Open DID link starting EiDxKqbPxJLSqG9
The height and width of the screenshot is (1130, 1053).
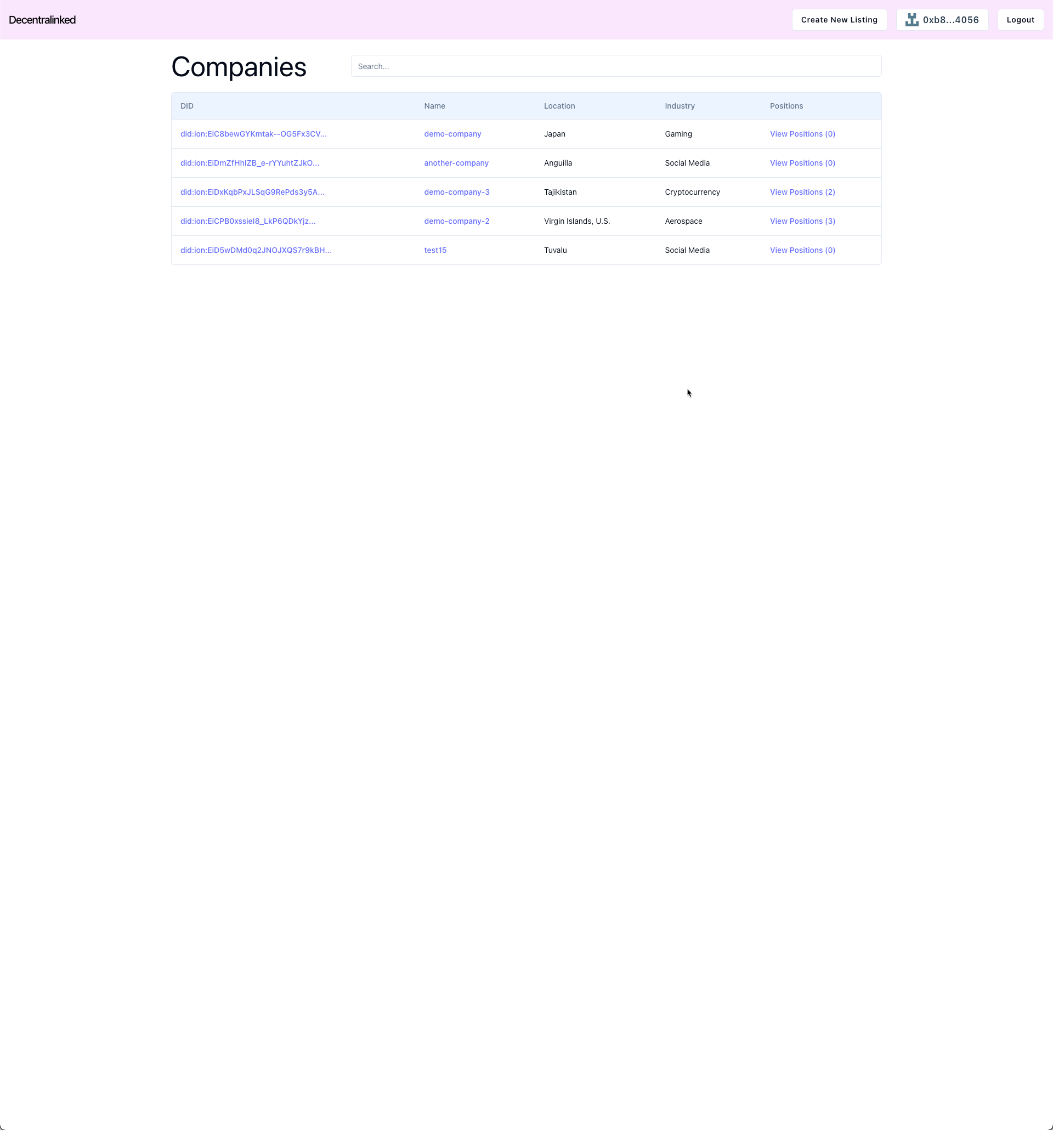pos(252,192)
